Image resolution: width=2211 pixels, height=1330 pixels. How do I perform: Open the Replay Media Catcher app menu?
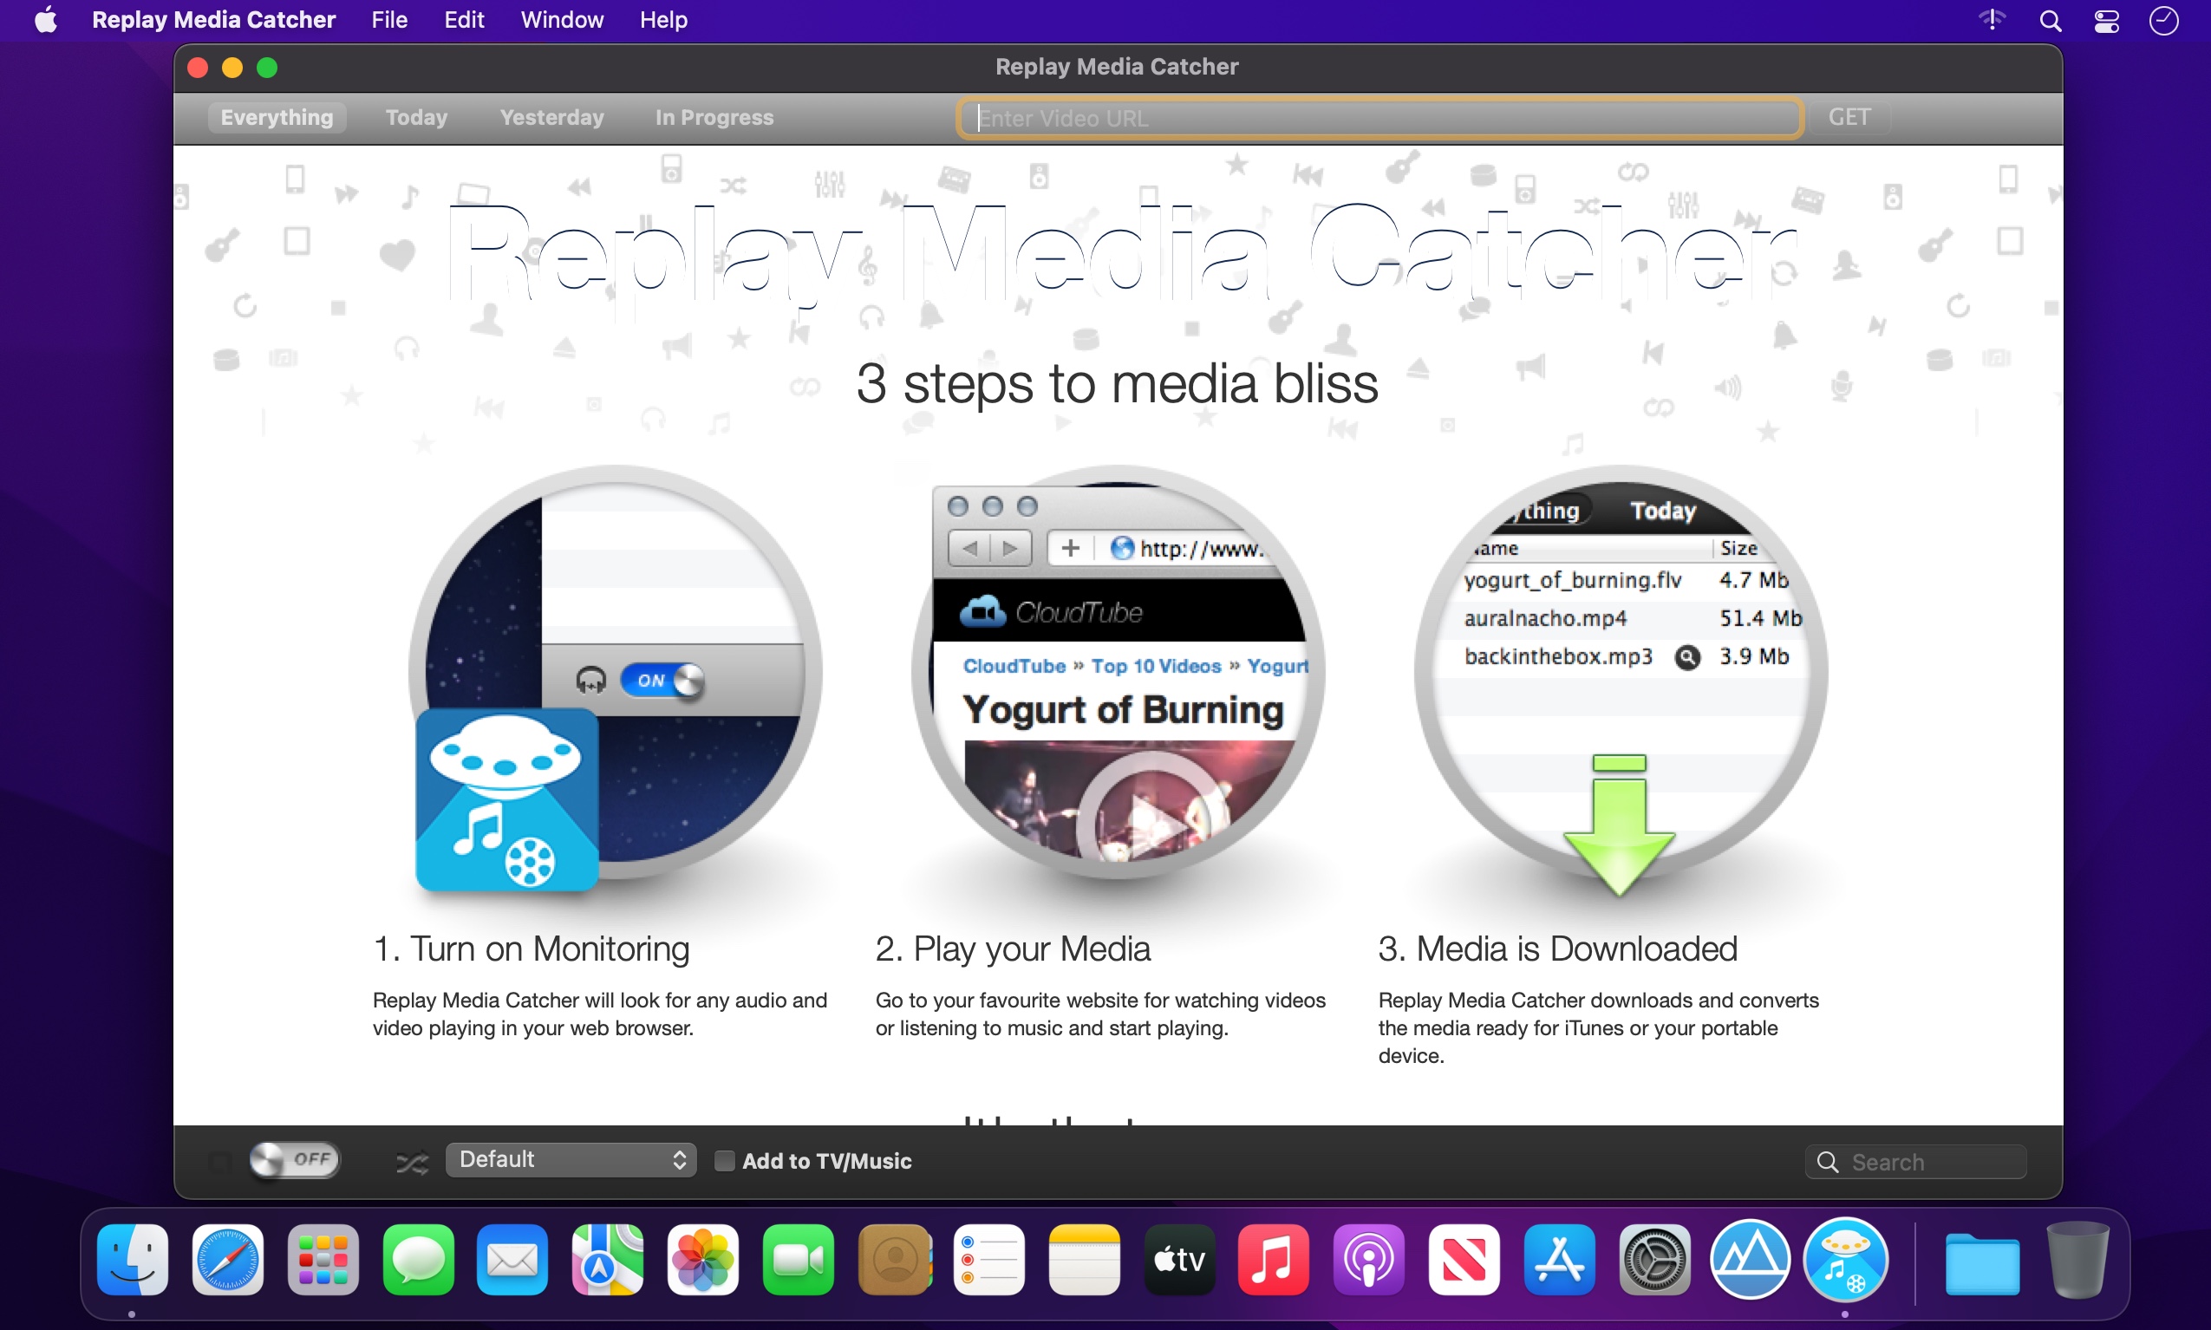click(x=213, y=20)
